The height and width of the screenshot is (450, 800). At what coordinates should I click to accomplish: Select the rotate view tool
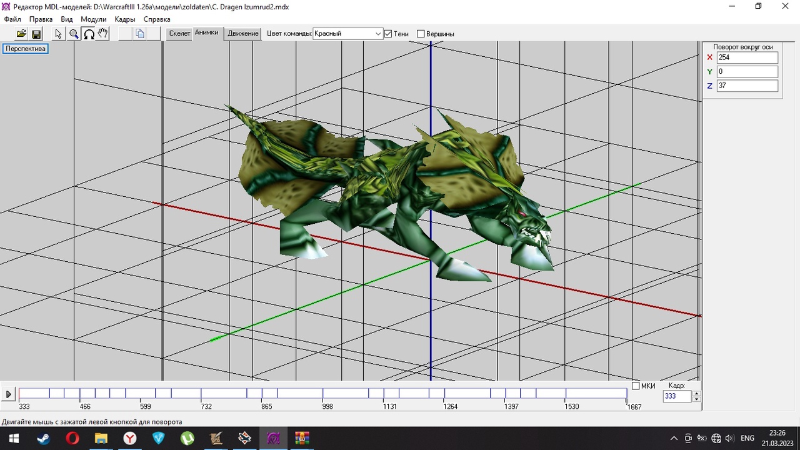point(89,34)
